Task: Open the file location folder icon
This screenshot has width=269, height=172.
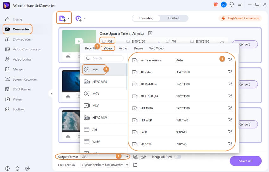Action: (135, 165)
